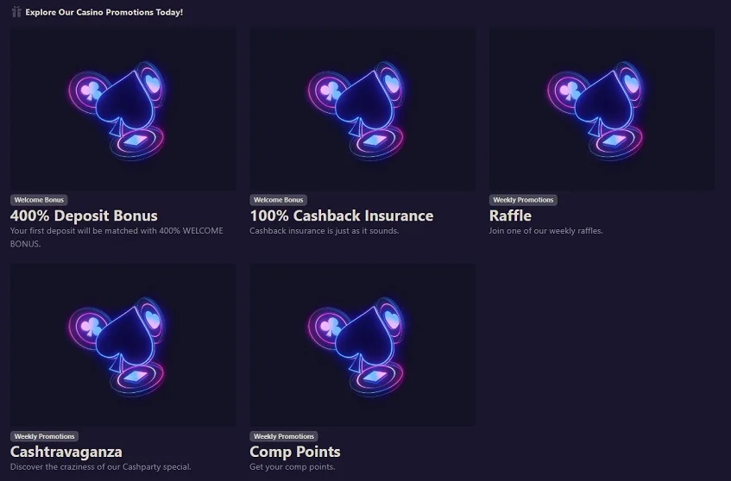Open the Raffle promotion title
The height and width of the screenshot is (481, 731).
click(x=510, y=216)
